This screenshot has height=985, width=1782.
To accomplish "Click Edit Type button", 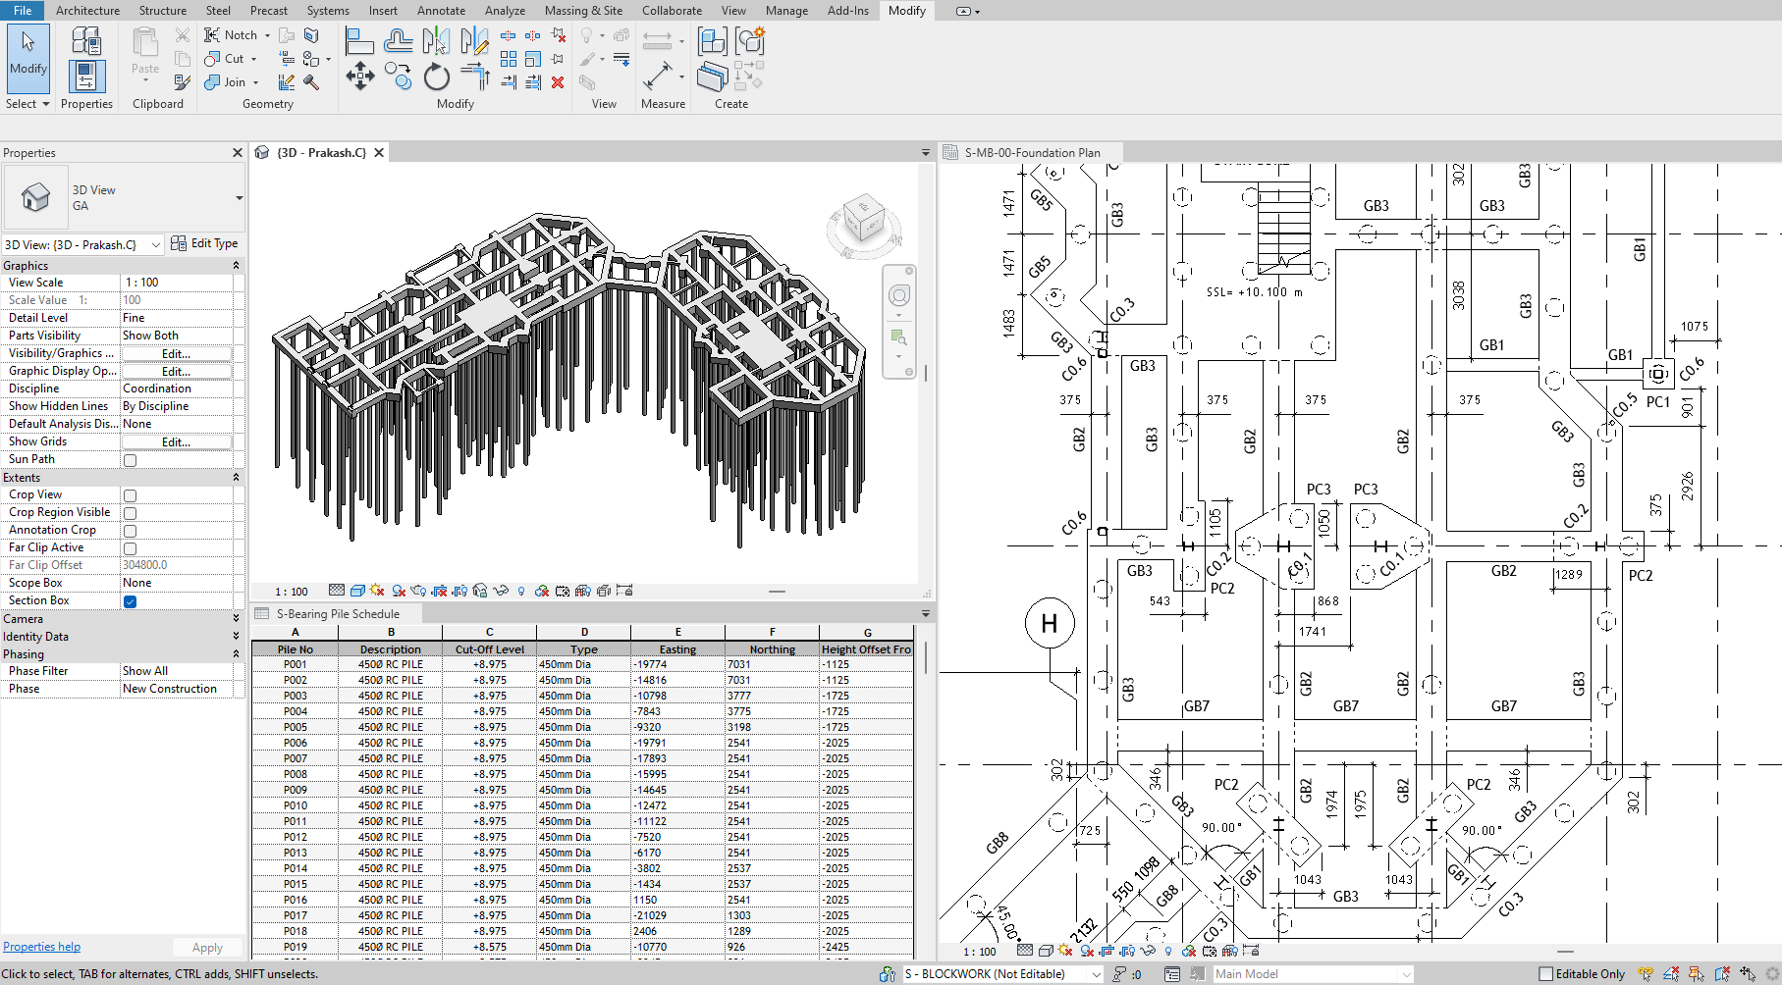I will click(x=205, y=243).
